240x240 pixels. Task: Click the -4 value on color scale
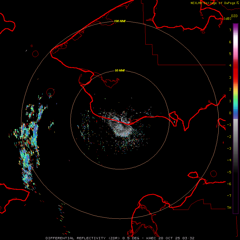[x=229, y=160]
